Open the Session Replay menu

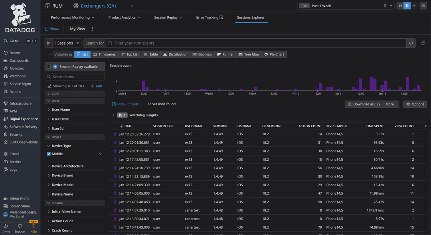pyautogui.click(x=168, y=17)
